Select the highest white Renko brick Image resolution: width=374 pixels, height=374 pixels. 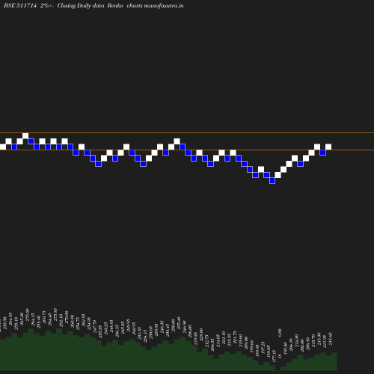(25, 136)
